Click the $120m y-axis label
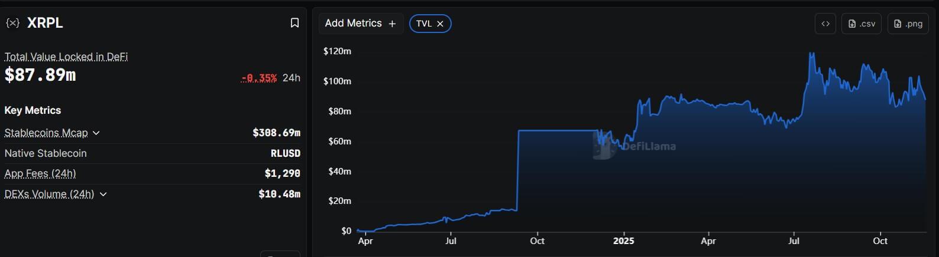This screenshot has height=257, width=939. [337, 51]
